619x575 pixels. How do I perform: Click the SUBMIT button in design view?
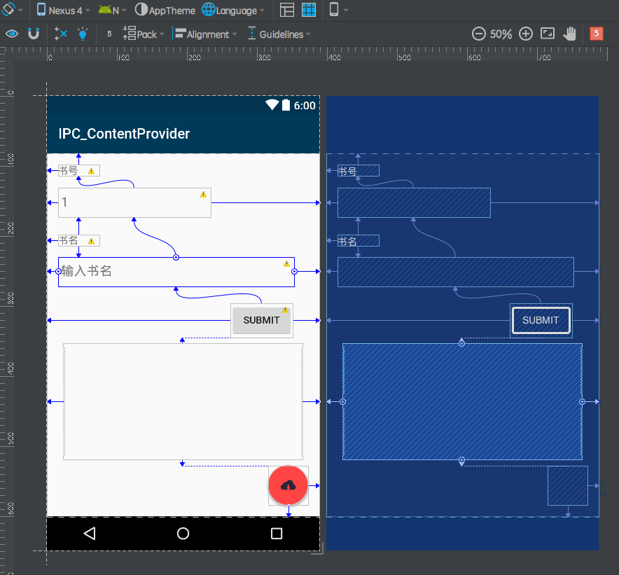262,320
